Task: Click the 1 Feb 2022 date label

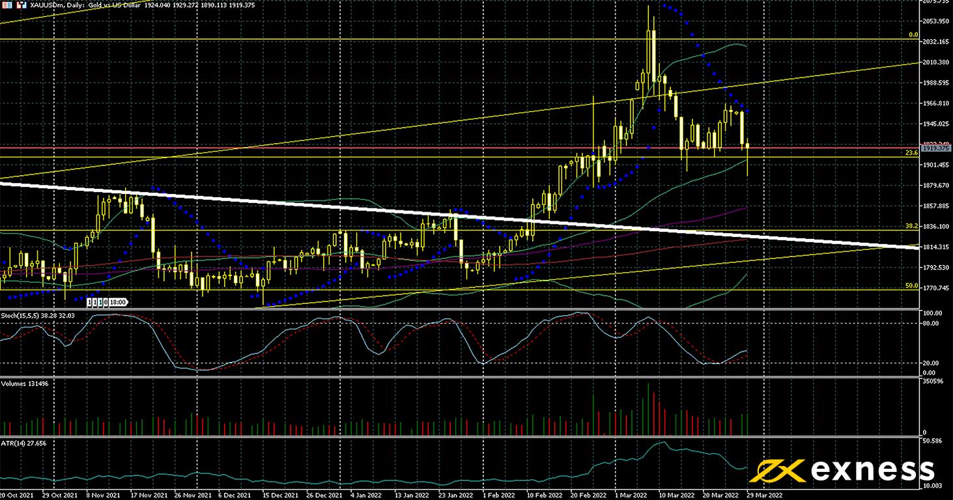Action: (x=498, y=495)
